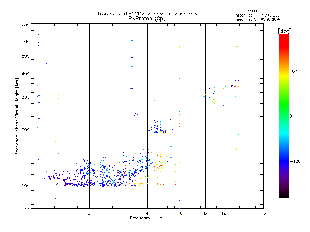
Task: Click the height axis tick label "750"
Action: (26, 24)
